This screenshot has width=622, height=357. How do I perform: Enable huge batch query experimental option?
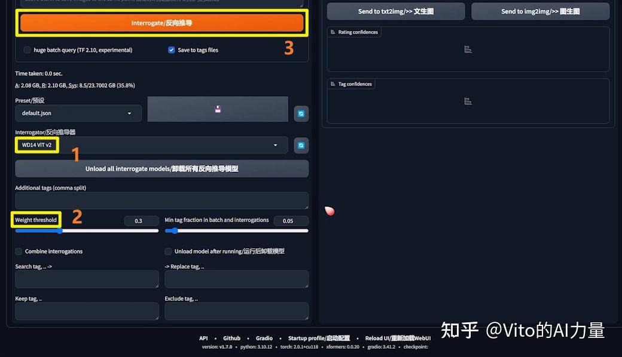pyautogui.click(x=27, y=50)
